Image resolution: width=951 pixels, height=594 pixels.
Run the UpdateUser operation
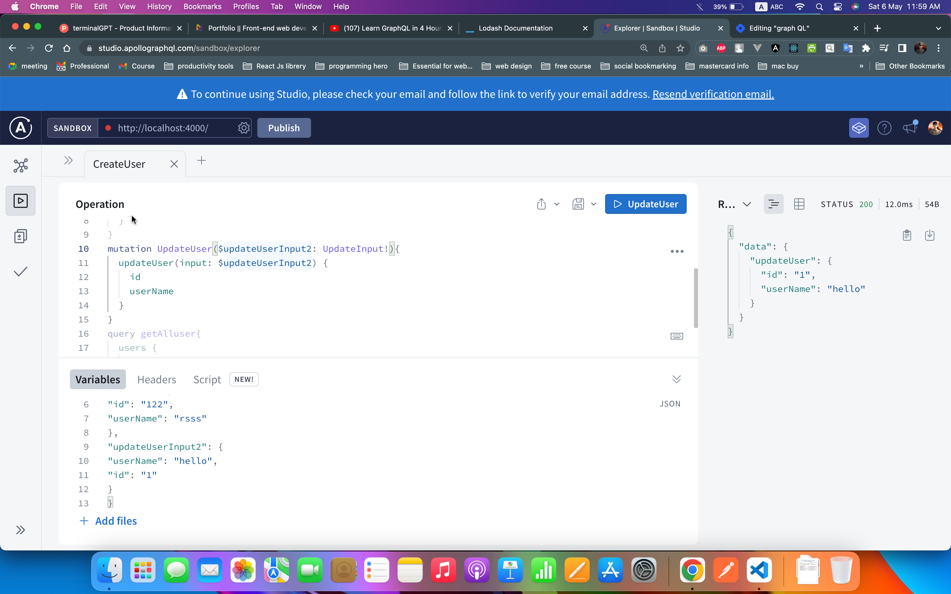coord(646,204)
